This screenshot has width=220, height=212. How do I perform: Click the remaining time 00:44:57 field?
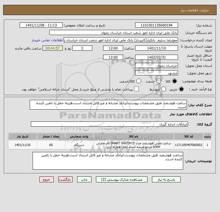pyautogui.click(x=53, y=48)
